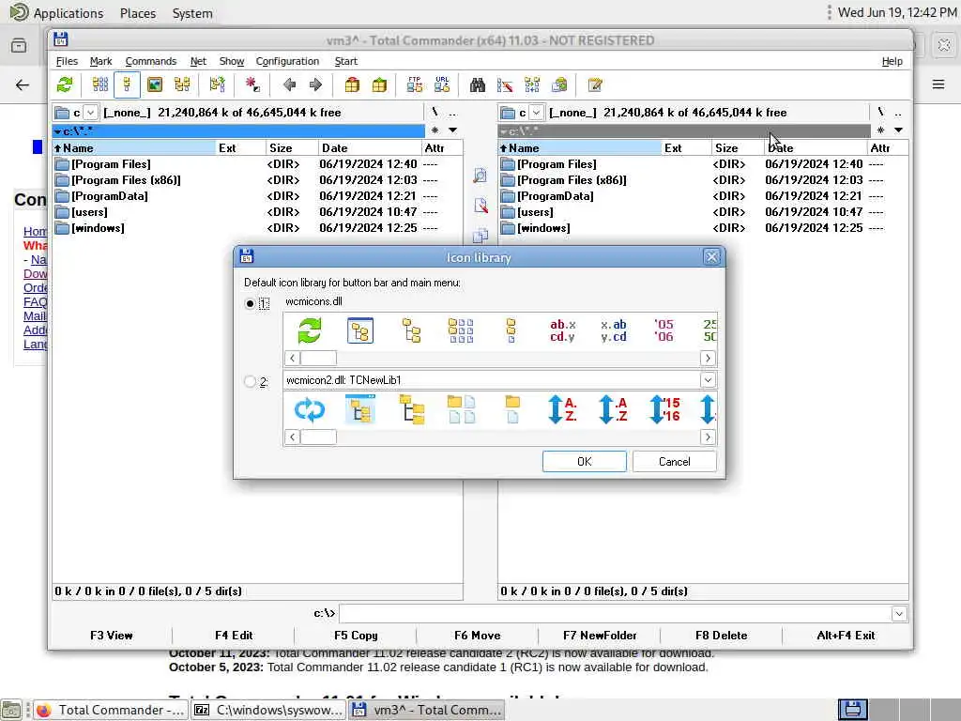
Task: Select radio button 1 for wcmicons.dll
Action: (x=250, y=303)
